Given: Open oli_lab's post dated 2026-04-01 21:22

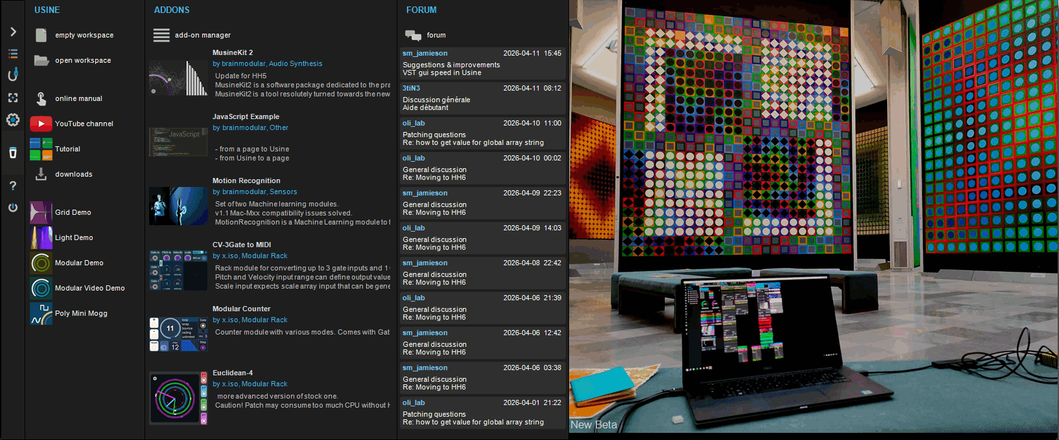Looking at the screenshot, I should click(482, 413).
